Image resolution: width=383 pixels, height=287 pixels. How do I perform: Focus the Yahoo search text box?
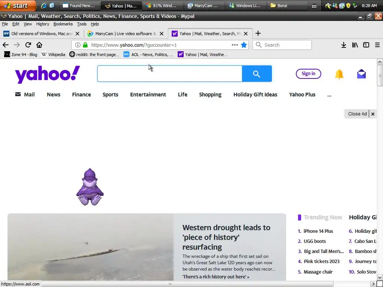(x=170, y=74)
